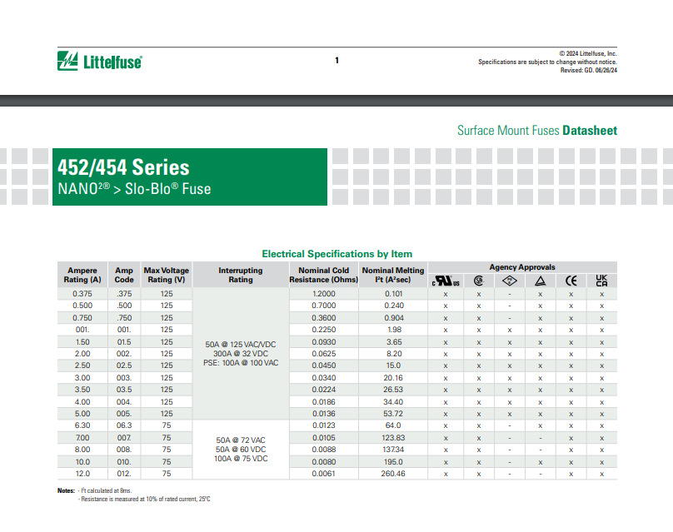Select melting value '0.101'

pyautogui.click(x=394, y=294)
